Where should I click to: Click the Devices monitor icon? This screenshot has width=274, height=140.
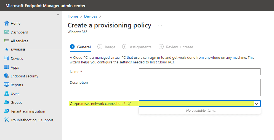(6, 58)
